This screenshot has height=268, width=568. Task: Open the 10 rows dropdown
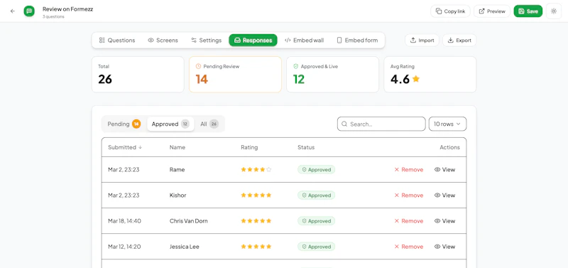(447, 124)
